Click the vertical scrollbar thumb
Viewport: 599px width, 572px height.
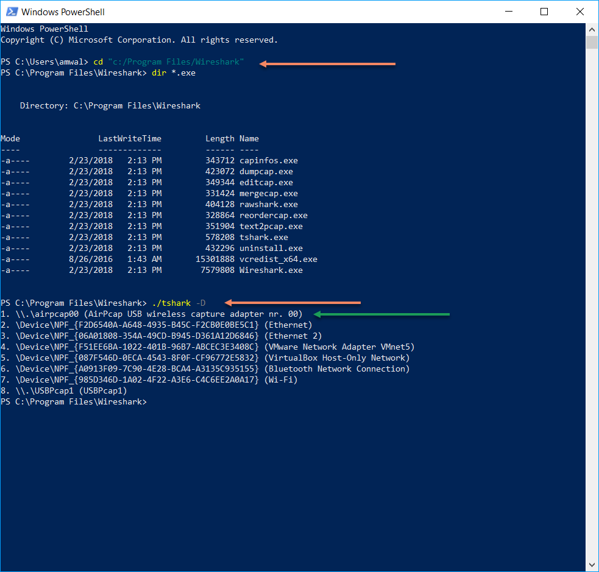point(592,42)
